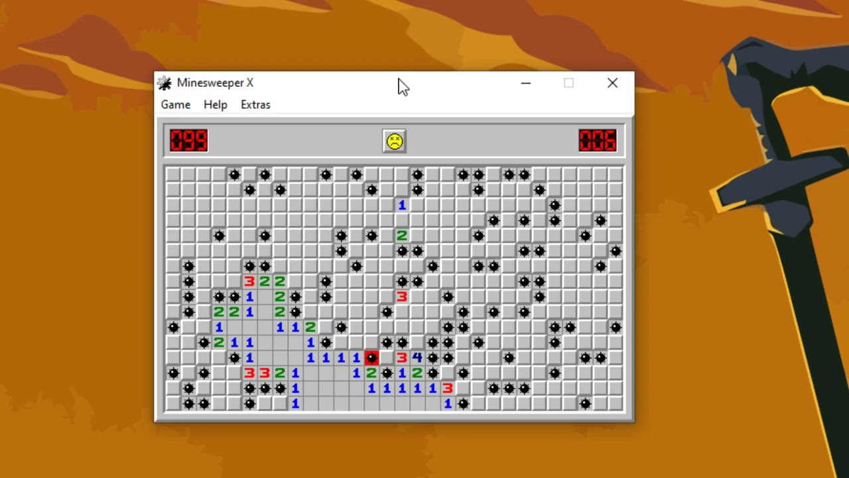
Task: Open the Extras menu
Action: tap(255, 105)
